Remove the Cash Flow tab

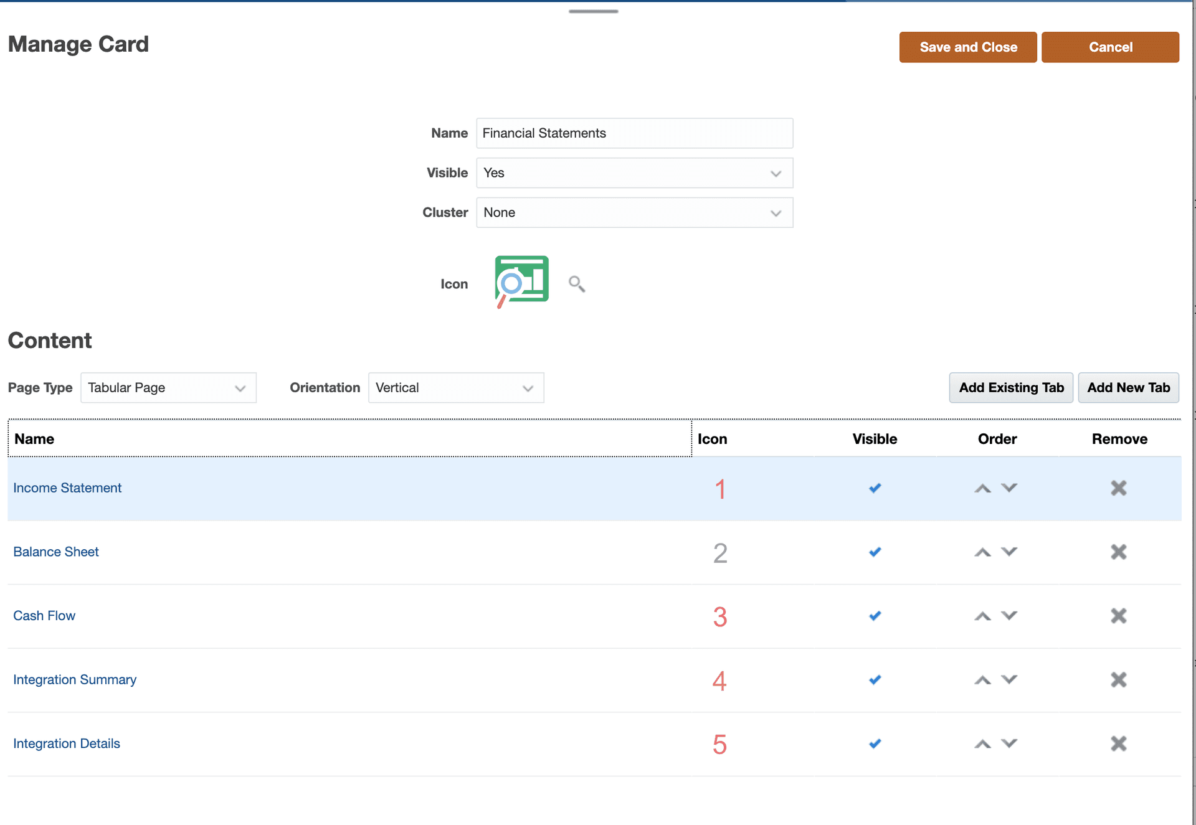coord(1119,616)
